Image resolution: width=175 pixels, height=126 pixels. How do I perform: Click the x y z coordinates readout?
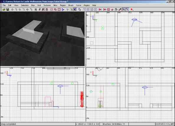(87, 124)
